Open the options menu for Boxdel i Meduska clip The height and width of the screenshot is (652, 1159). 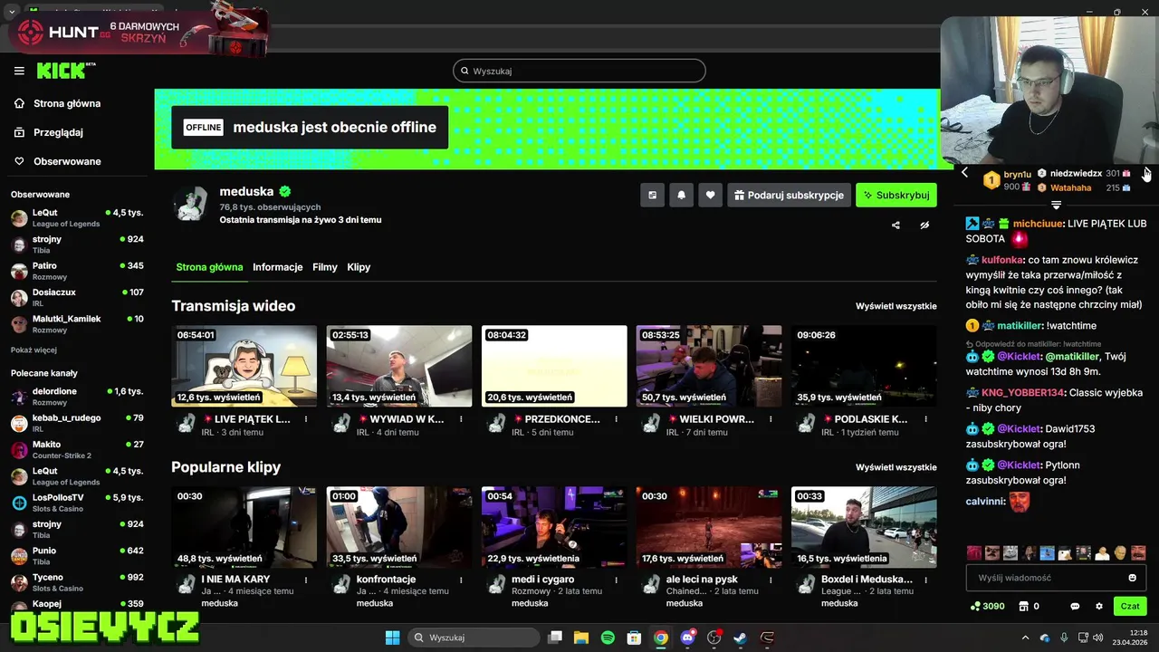(x=925, y=580)
